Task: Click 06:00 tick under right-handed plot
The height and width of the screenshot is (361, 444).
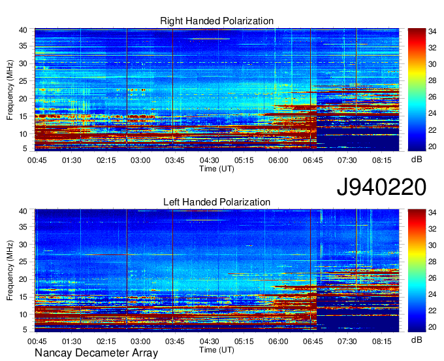Action: pyautogui.click(x=278, y=160)
